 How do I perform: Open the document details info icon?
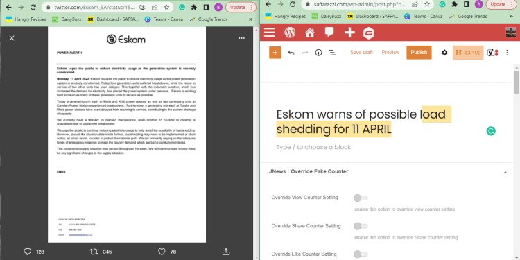click(x=318, y=53)
